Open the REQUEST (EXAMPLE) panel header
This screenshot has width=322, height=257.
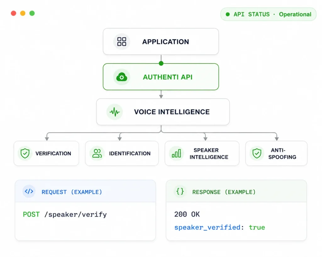point(86,191)
